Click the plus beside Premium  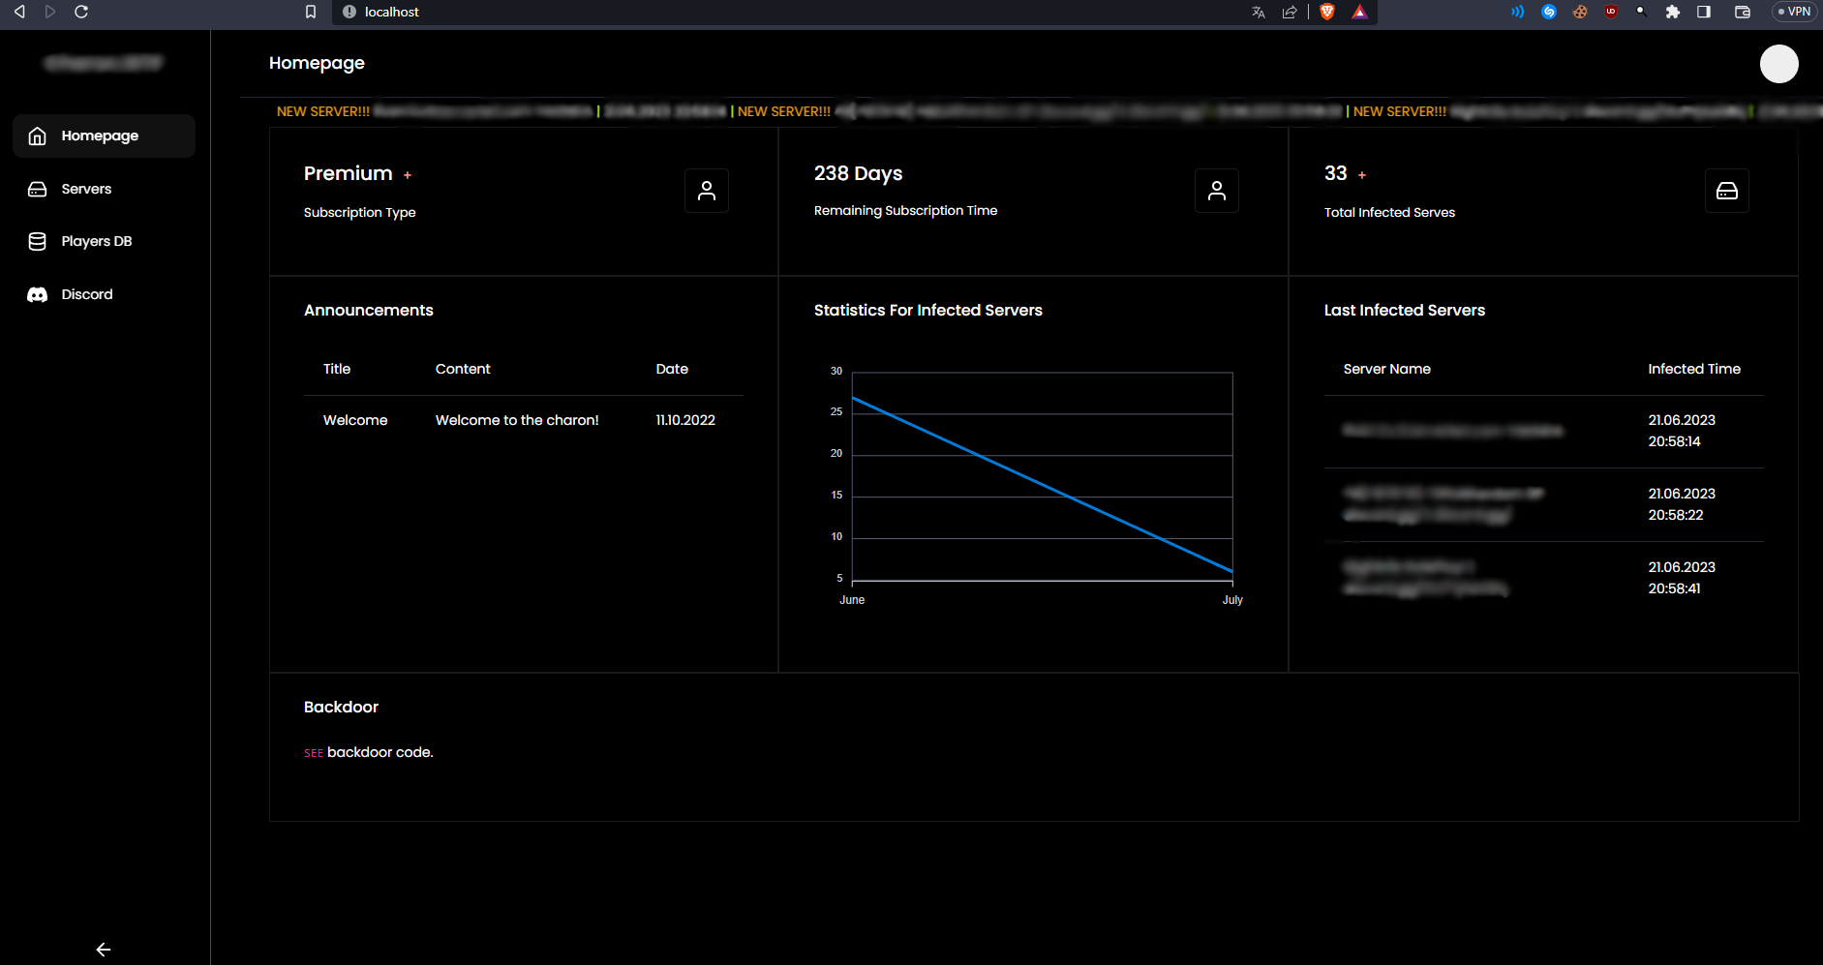[x=408, y=175]
